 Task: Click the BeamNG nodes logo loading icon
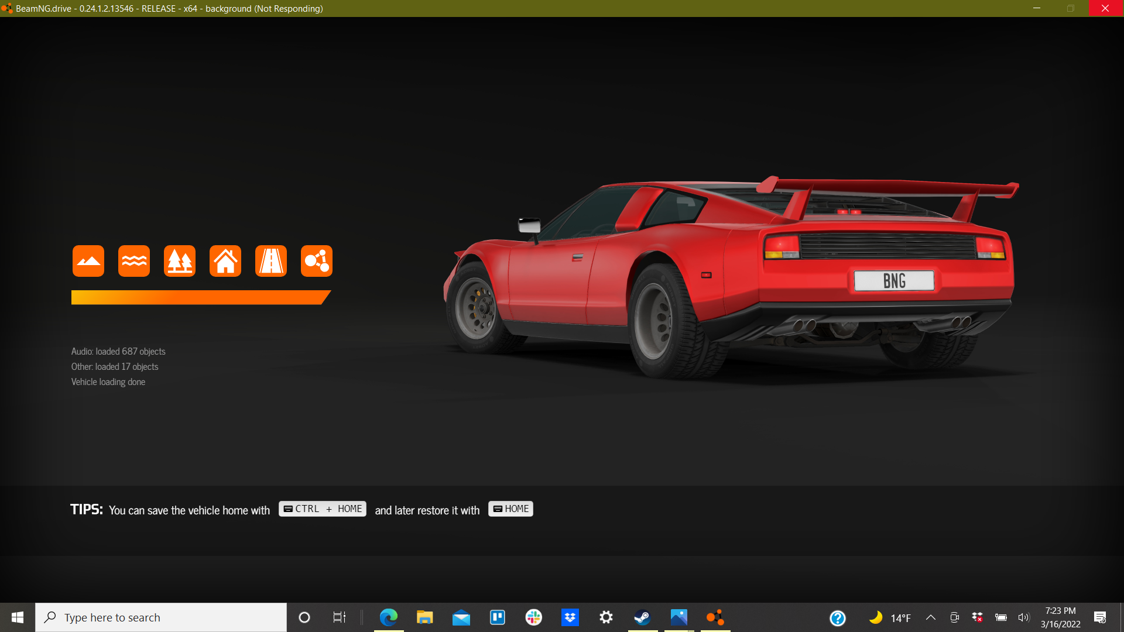tap(317, 261)
